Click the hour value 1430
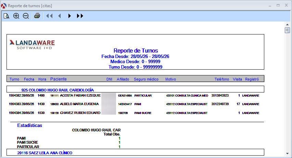This screenshot has height=158, width=292. [41, 104]
